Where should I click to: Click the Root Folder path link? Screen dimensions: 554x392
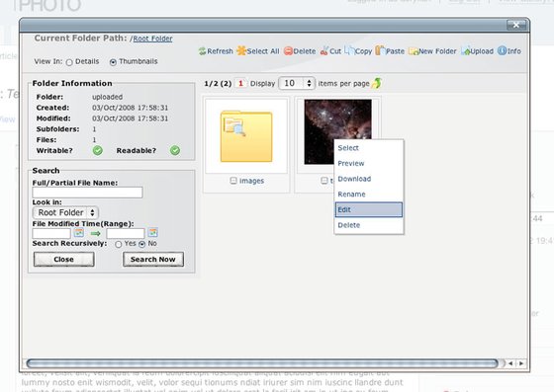click(152, 39)
